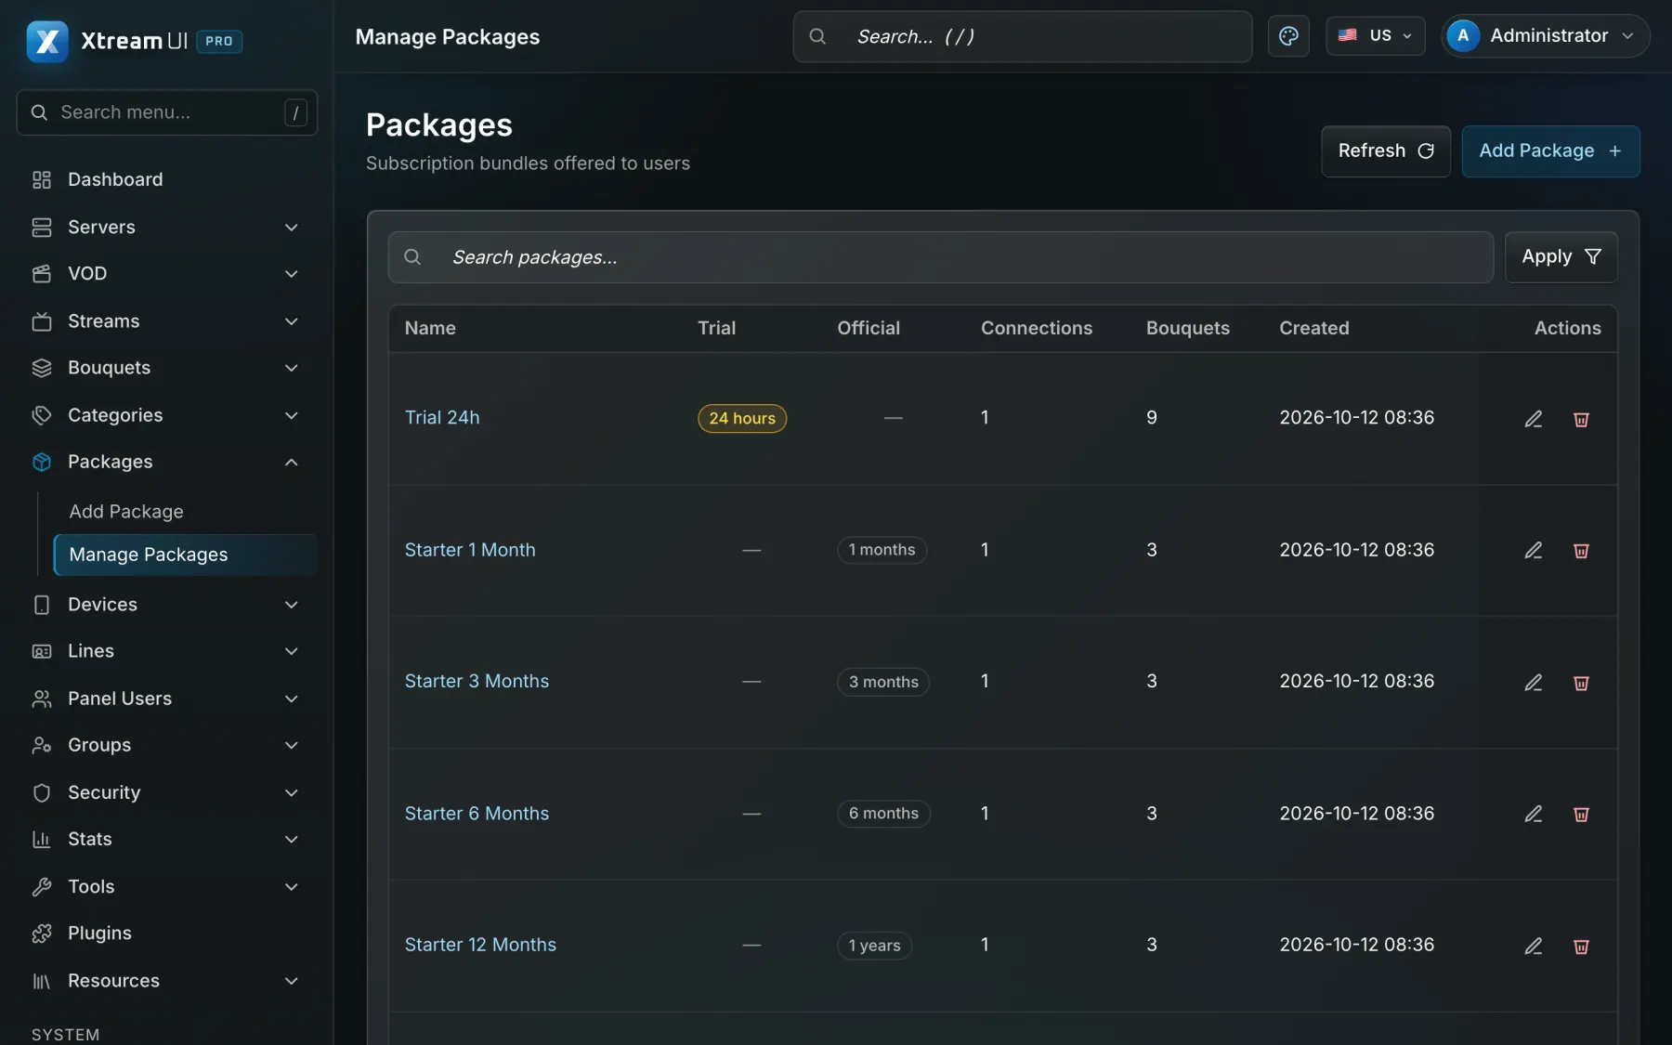Viewport: 1672px width, 1045px height.
Task: Delete the Trial 24h package
Action: pyautogui.click(x=1581, y=419)
